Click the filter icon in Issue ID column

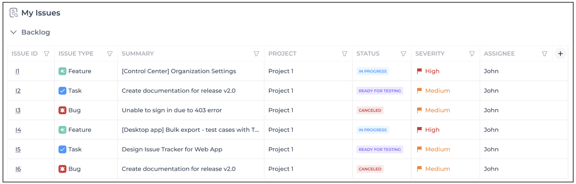(47, 54)
